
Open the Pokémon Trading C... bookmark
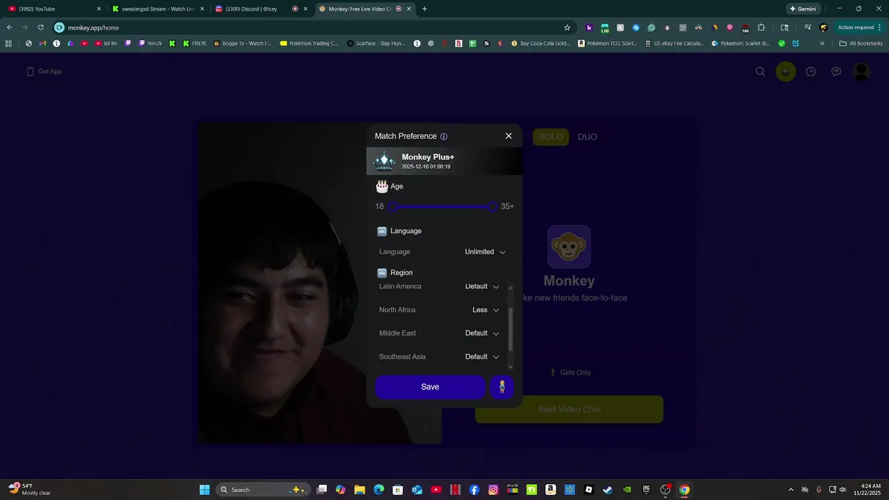309,43
